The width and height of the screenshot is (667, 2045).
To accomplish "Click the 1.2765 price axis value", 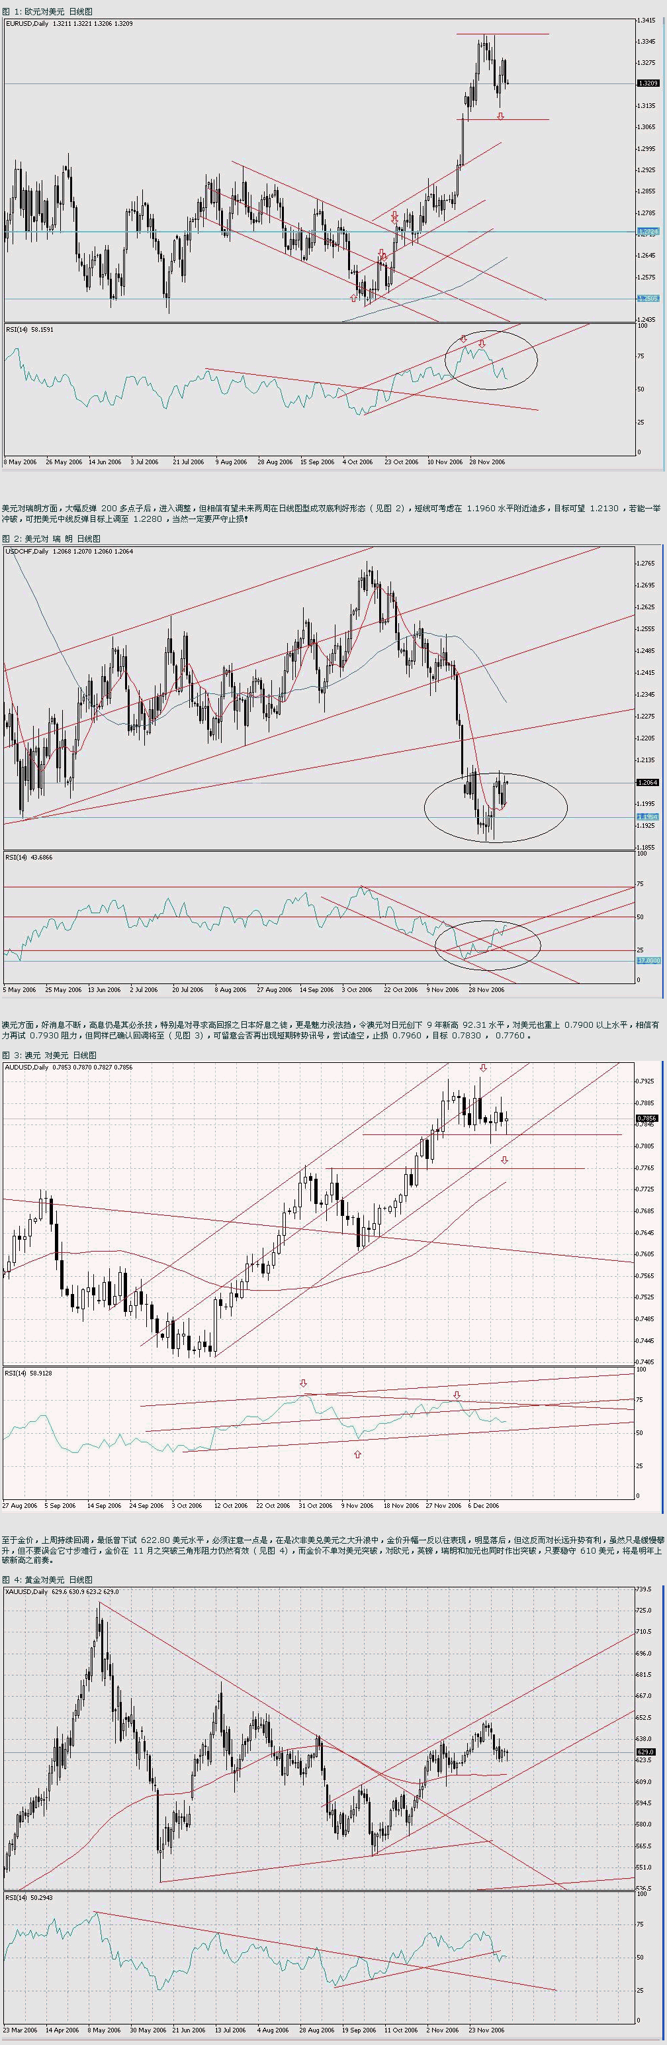I will coord(646,564).
